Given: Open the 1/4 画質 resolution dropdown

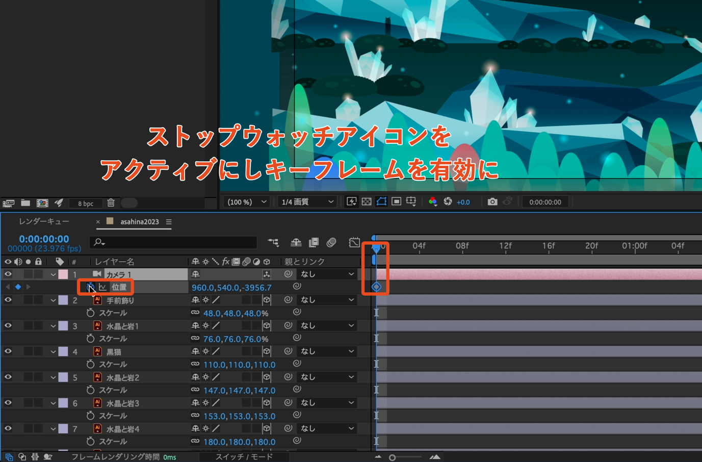Looking at the screenshot, I should pyautogui.click(x=307, y=202).
